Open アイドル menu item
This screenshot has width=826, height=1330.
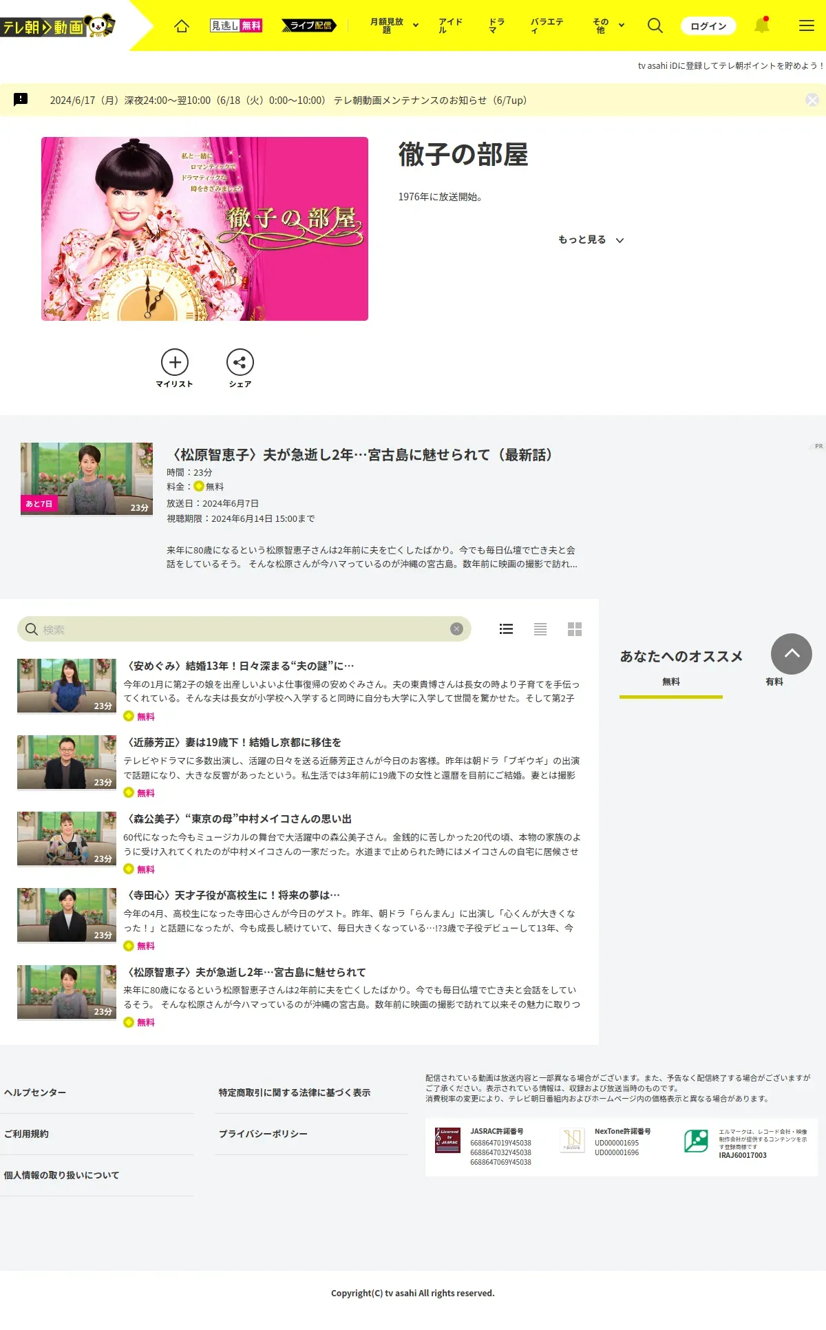(x=450, y=25)
